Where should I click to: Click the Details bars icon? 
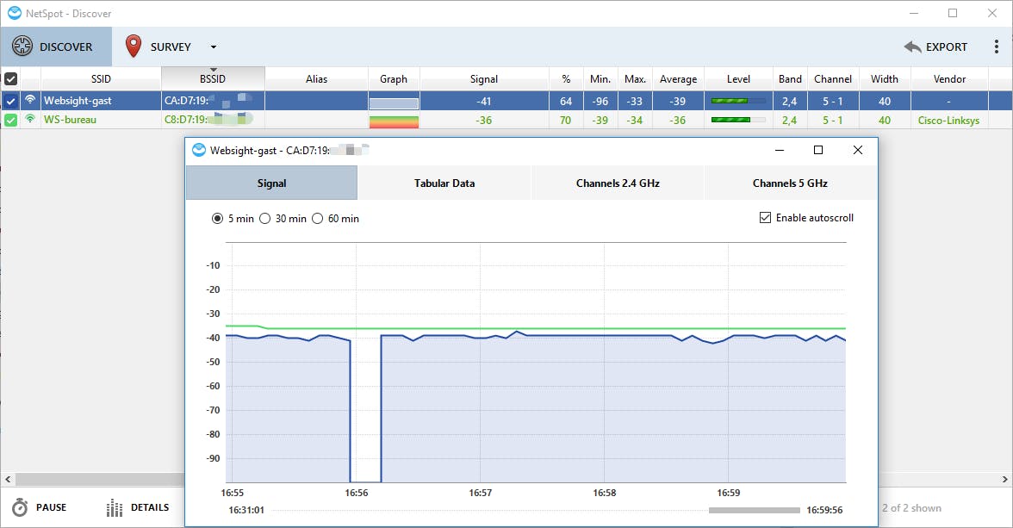114,508
